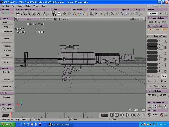Click the Tweak button under Modify
169x127 pixels.
pos(7,79)
